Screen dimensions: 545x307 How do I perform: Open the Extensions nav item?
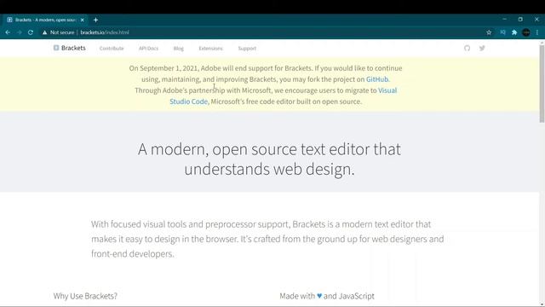pyautogui.click(x=210, y=49)
